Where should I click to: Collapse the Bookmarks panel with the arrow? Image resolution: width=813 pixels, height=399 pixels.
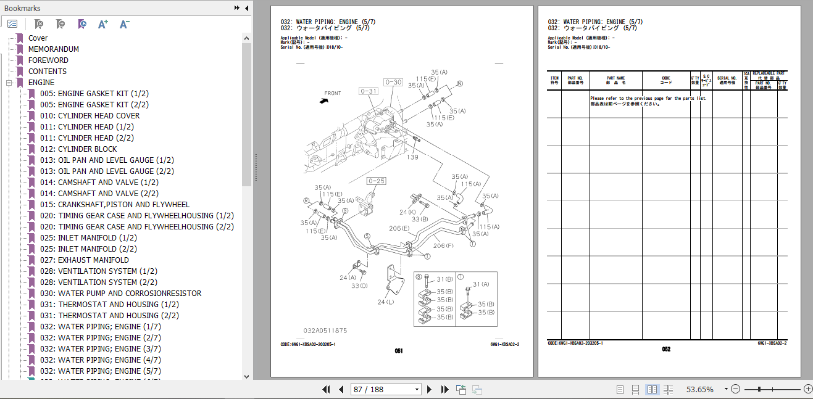pos(247,8)
